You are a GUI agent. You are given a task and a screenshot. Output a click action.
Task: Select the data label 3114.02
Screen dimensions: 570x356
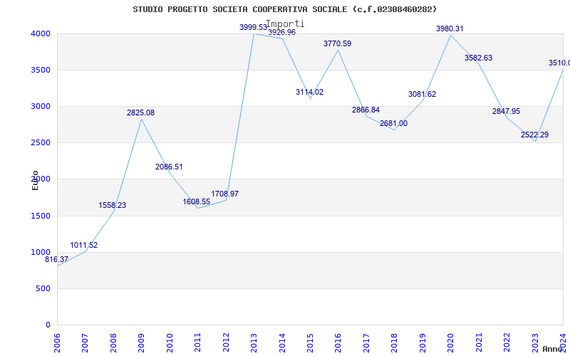[x=309, y=93]
